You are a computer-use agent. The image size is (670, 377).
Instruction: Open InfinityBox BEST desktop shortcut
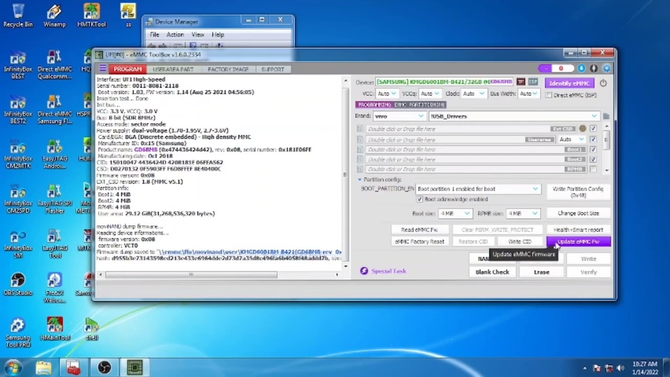18,65
